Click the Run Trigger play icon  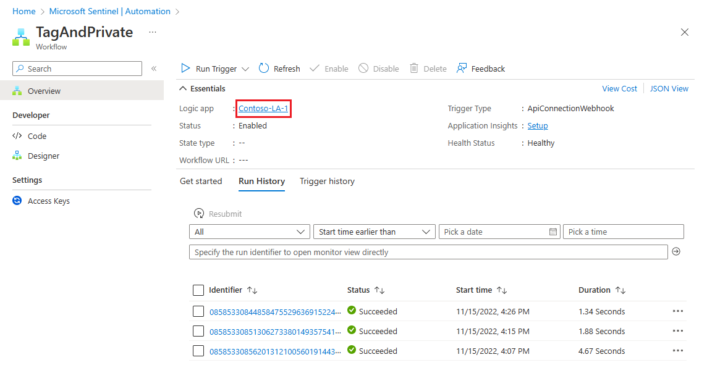coord(185,69)
